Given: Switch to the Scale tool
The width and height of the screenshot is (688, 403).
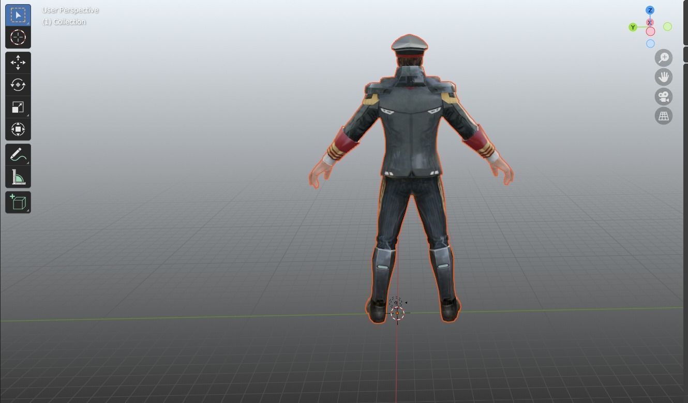Looking at the screenshot, I should click(18, 107).
